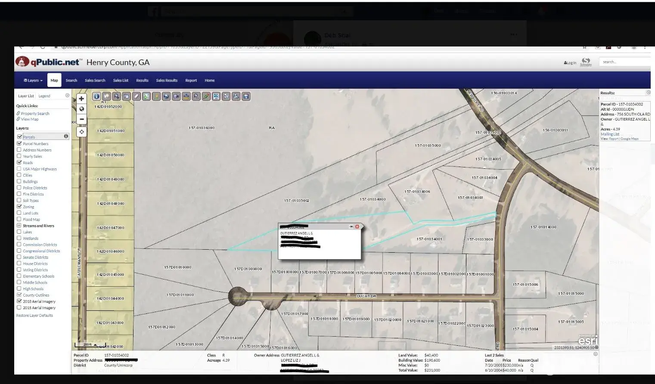Click the zoom in plus button
655x384 pixels.
click(x=81, y=99)
